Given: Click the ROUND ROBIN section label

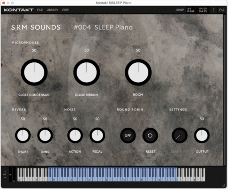Looking at the screenshot, I should 130,109.
